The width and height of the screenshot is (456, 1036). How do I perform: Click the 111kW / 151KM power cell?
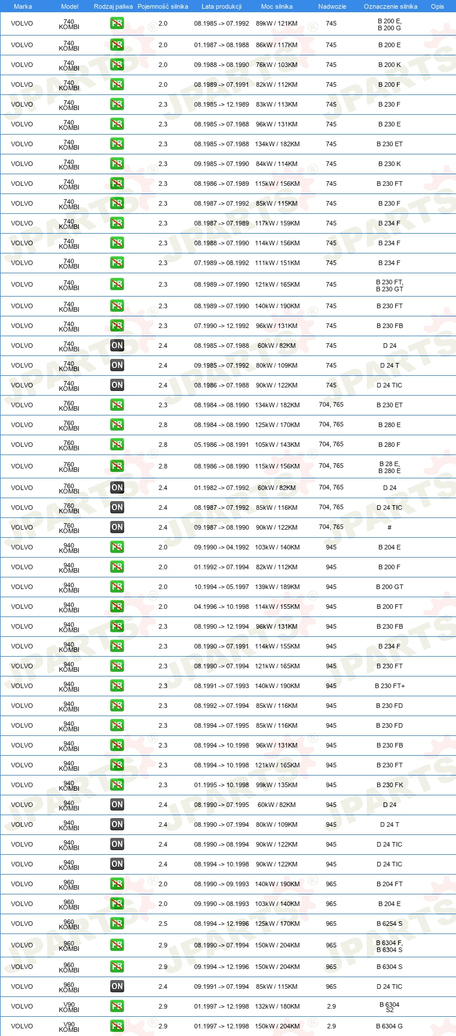pos(277,263)
